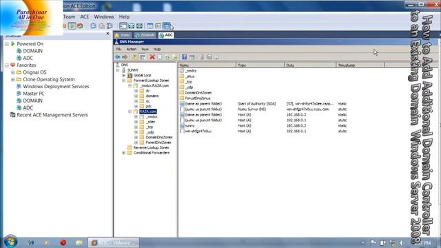Open the Windows menu in VMware

pyautogui.click(x=104, y=17)
